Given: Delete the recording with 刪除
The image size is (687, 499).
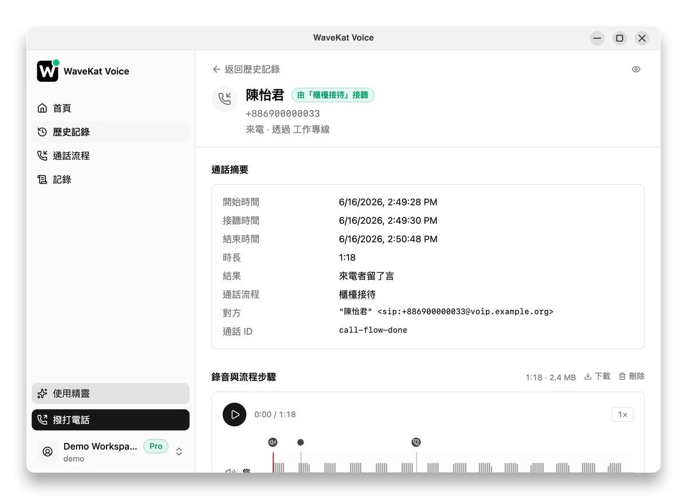Looking at the screenshot, I should tap(631, 377).
